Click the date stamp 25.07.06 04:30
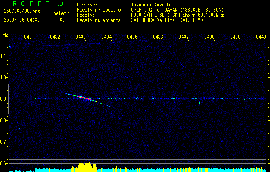270x172 pixels. tap(22, 20)
